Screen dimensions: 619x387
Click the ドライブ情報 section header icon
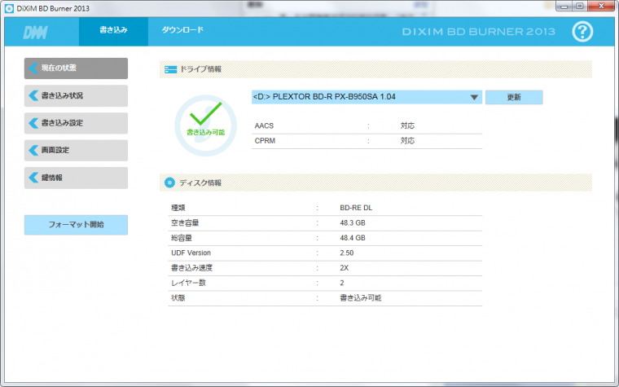(x=170, y=69)
